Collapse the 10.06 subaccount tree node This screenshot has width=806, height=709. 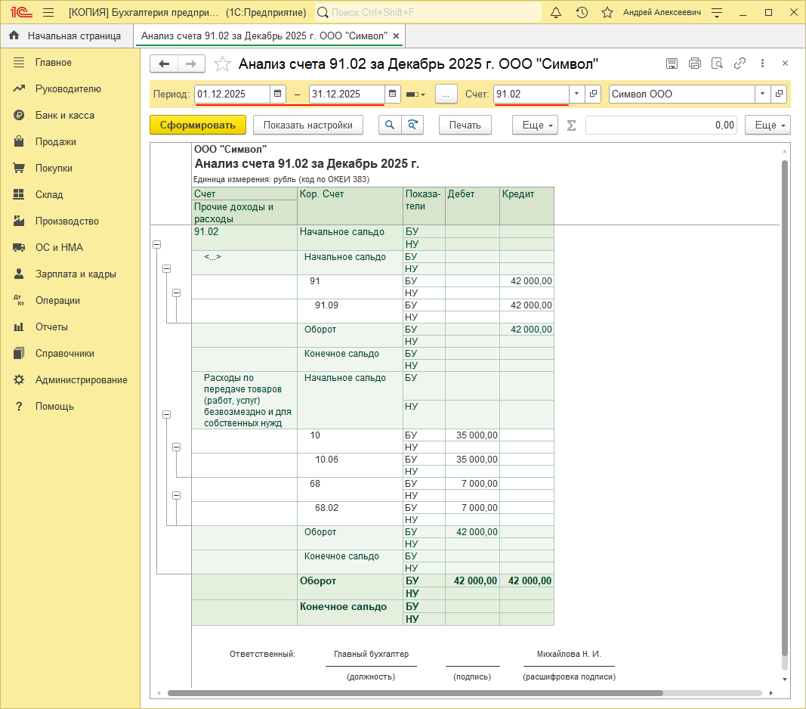[177, 447]
